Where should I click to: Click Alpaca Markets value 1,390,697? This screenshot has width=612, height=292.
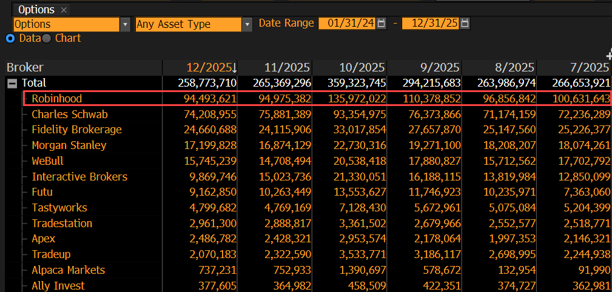pos(363,270)
